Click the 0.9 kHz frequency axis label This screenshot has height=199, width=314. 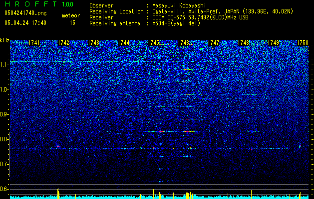coord(4,114)
